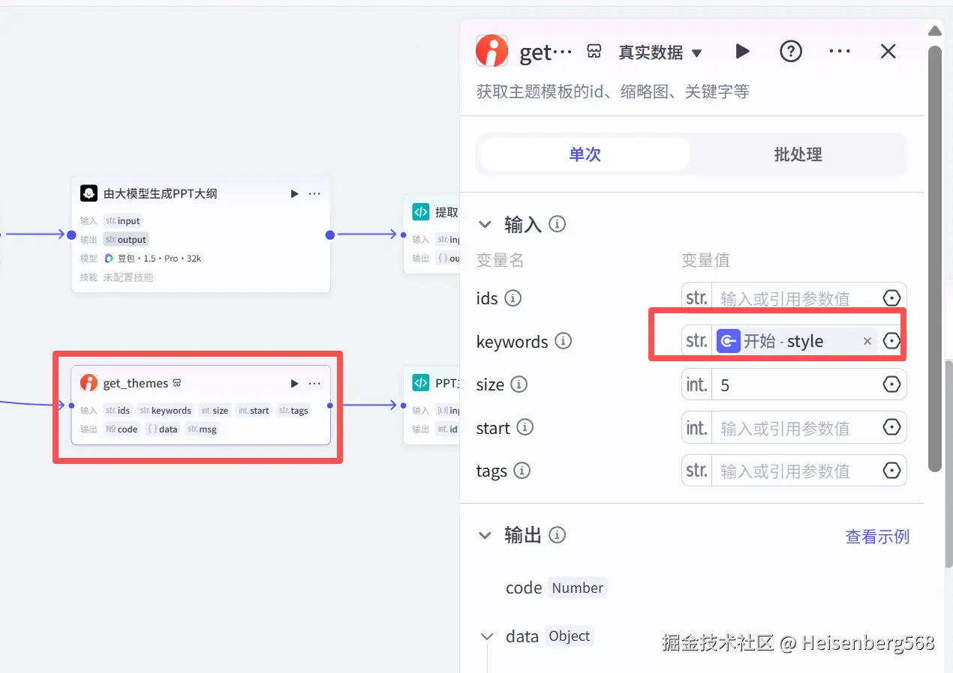This screenshot has height=673, width=953.
Task: Open the int. type selector for size
Action: (x=697, y=385)
